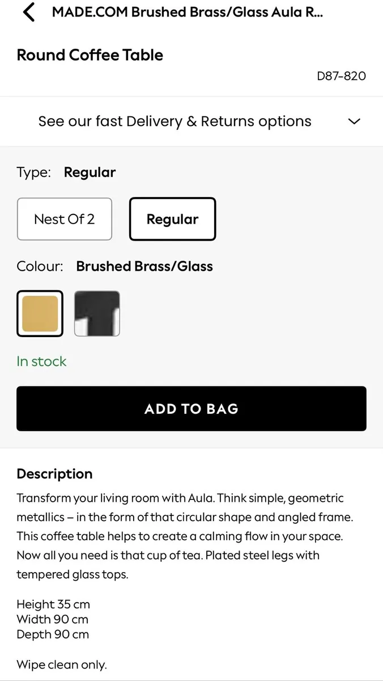Tap the ADD TO BAG button
This screenshot has width=383, height=681.
click(191, 409)
